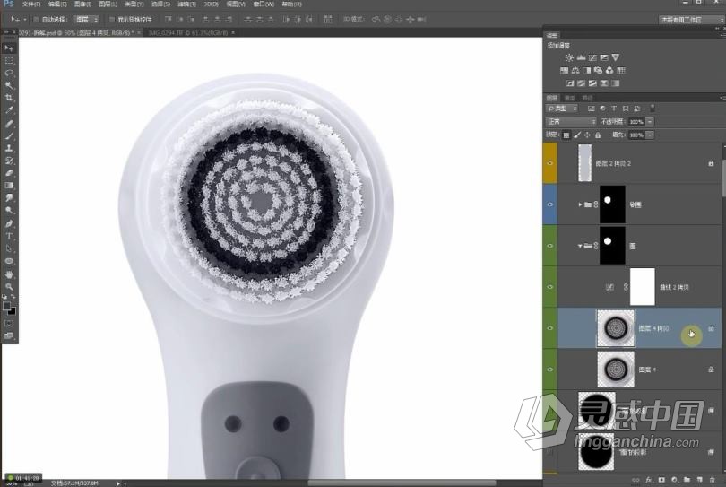Select the Crop tool

[x=9, y=98]
